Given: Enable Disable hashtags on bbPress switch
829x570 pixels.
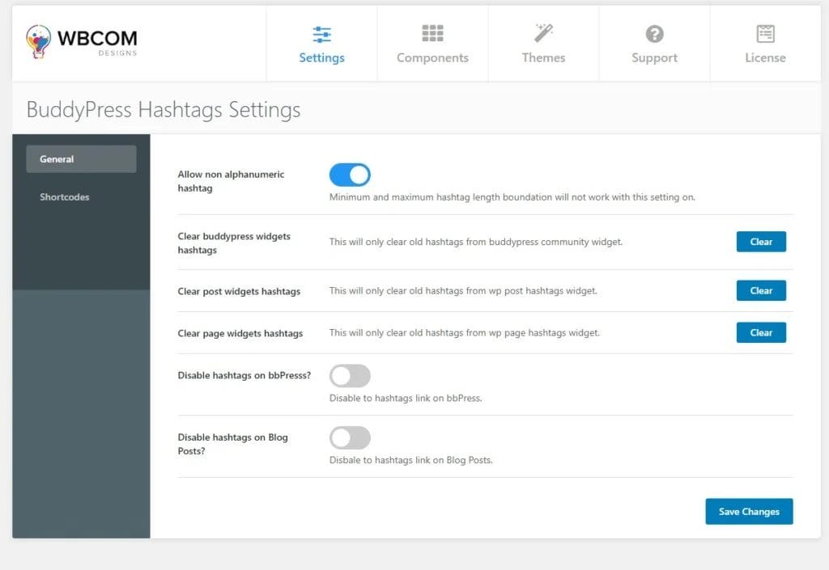Looking at the screenshot, I should coord(350,376).
